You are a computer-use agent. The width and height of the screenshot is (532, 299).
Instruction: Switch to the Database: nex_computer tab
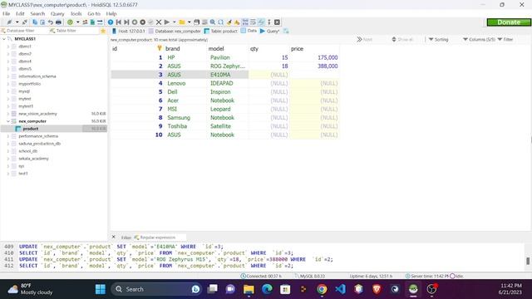pyautogui.click(x=175, y=31)
